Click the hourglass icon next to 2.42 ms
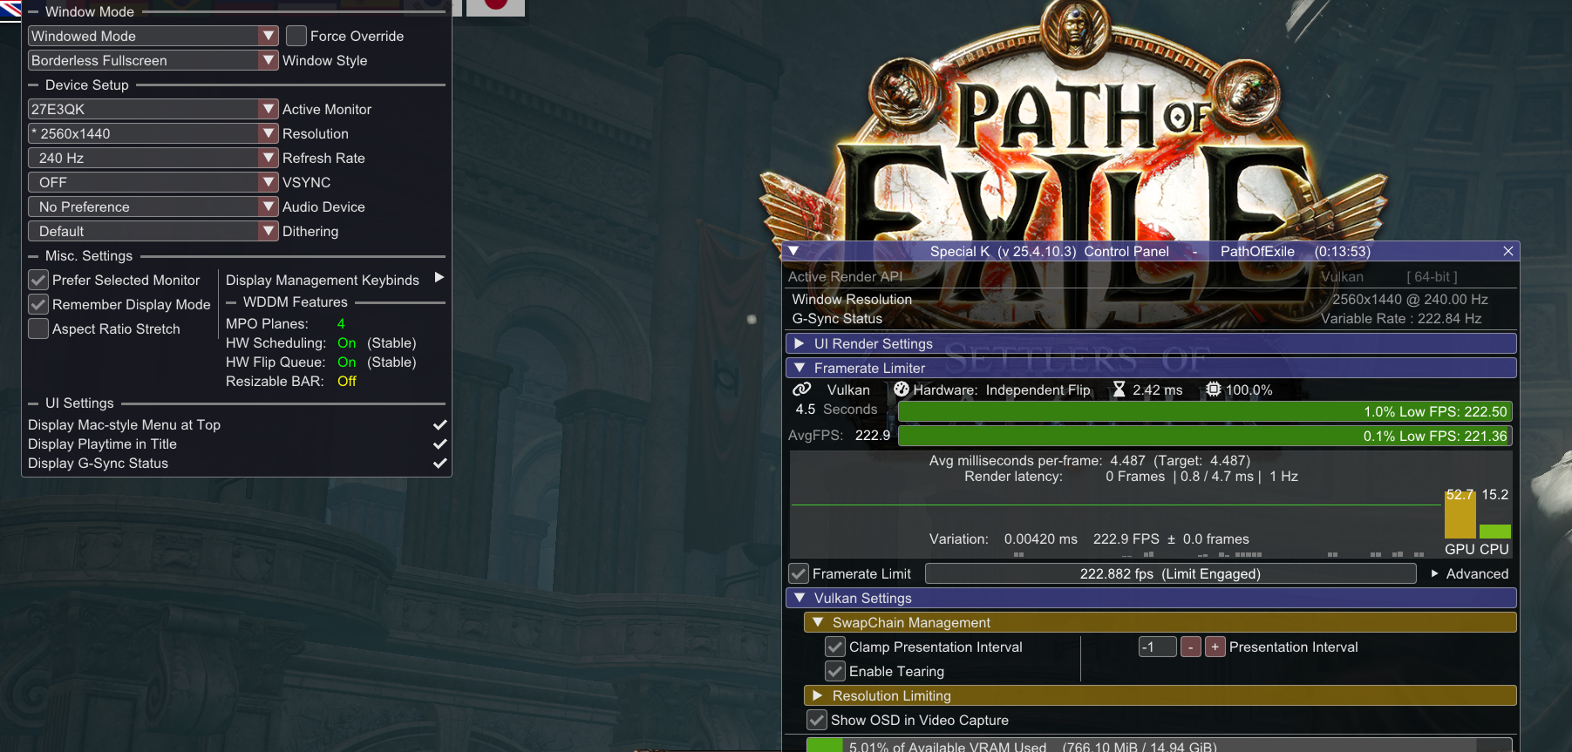1572x752 pixels. (1119, 390)
